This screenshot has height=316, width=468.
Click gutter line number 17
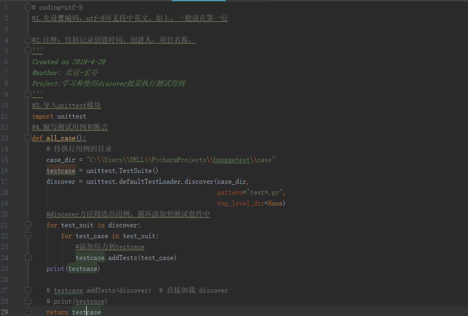tap(4, 181)
